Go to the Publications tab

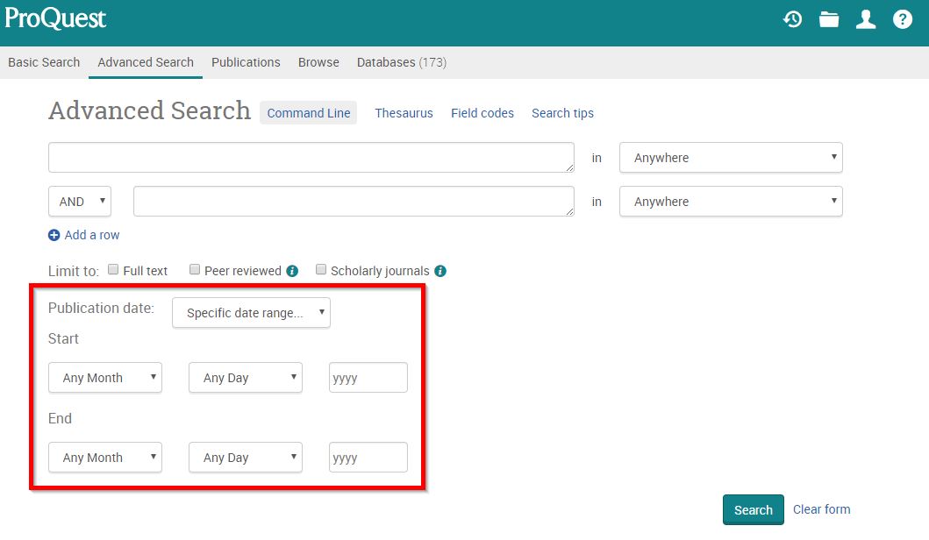(246, 62)
